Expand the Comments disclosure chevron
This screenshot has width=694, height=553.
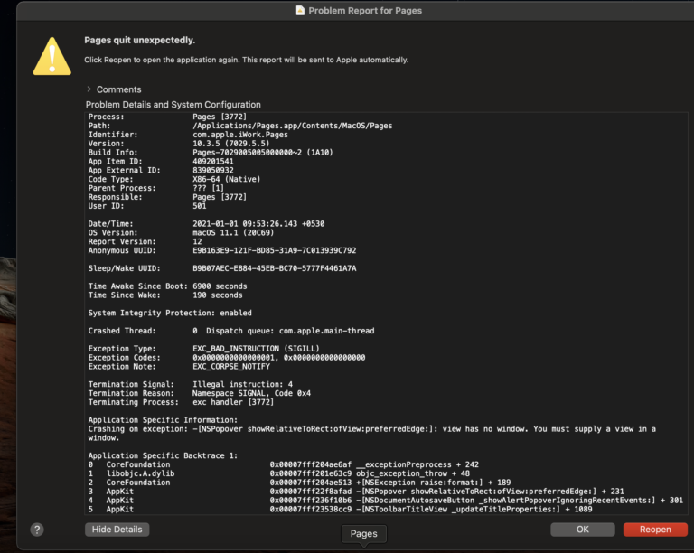point(89,89)
